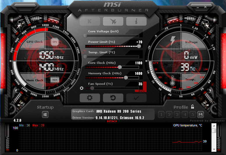Screen dimensions: 226x155
Task: Click the thermometer temperature icon
Action: [x=172, y=80]
